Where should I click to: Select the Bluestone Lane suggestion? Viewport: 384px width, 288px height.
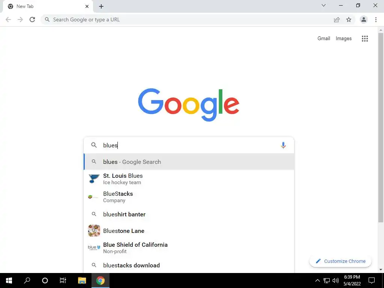tap(189, 231)
